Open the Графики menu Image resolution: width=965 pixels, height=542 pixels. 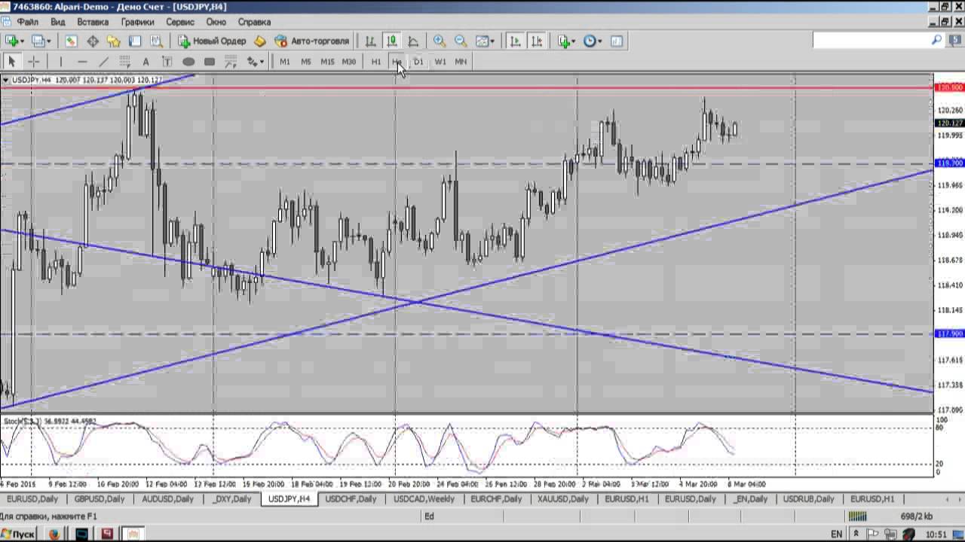coord(137,22)
